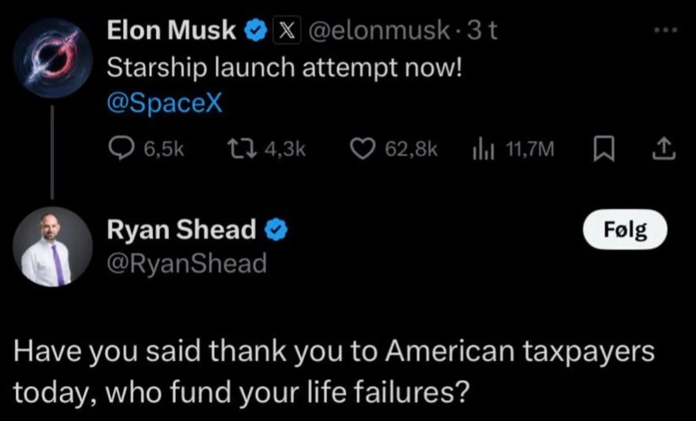Bookmark the Elon Musk tweet
The height and width of the screenshot is (421, 696).
tap(603, 149)
